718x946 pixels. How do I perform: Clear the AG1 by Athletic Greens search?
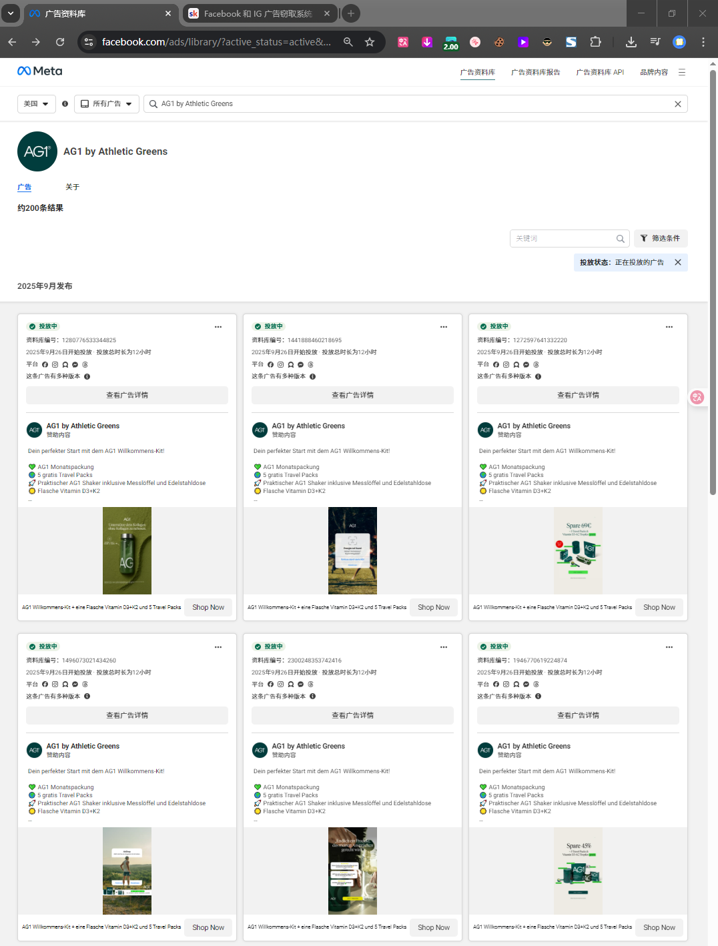click(677, 104)
